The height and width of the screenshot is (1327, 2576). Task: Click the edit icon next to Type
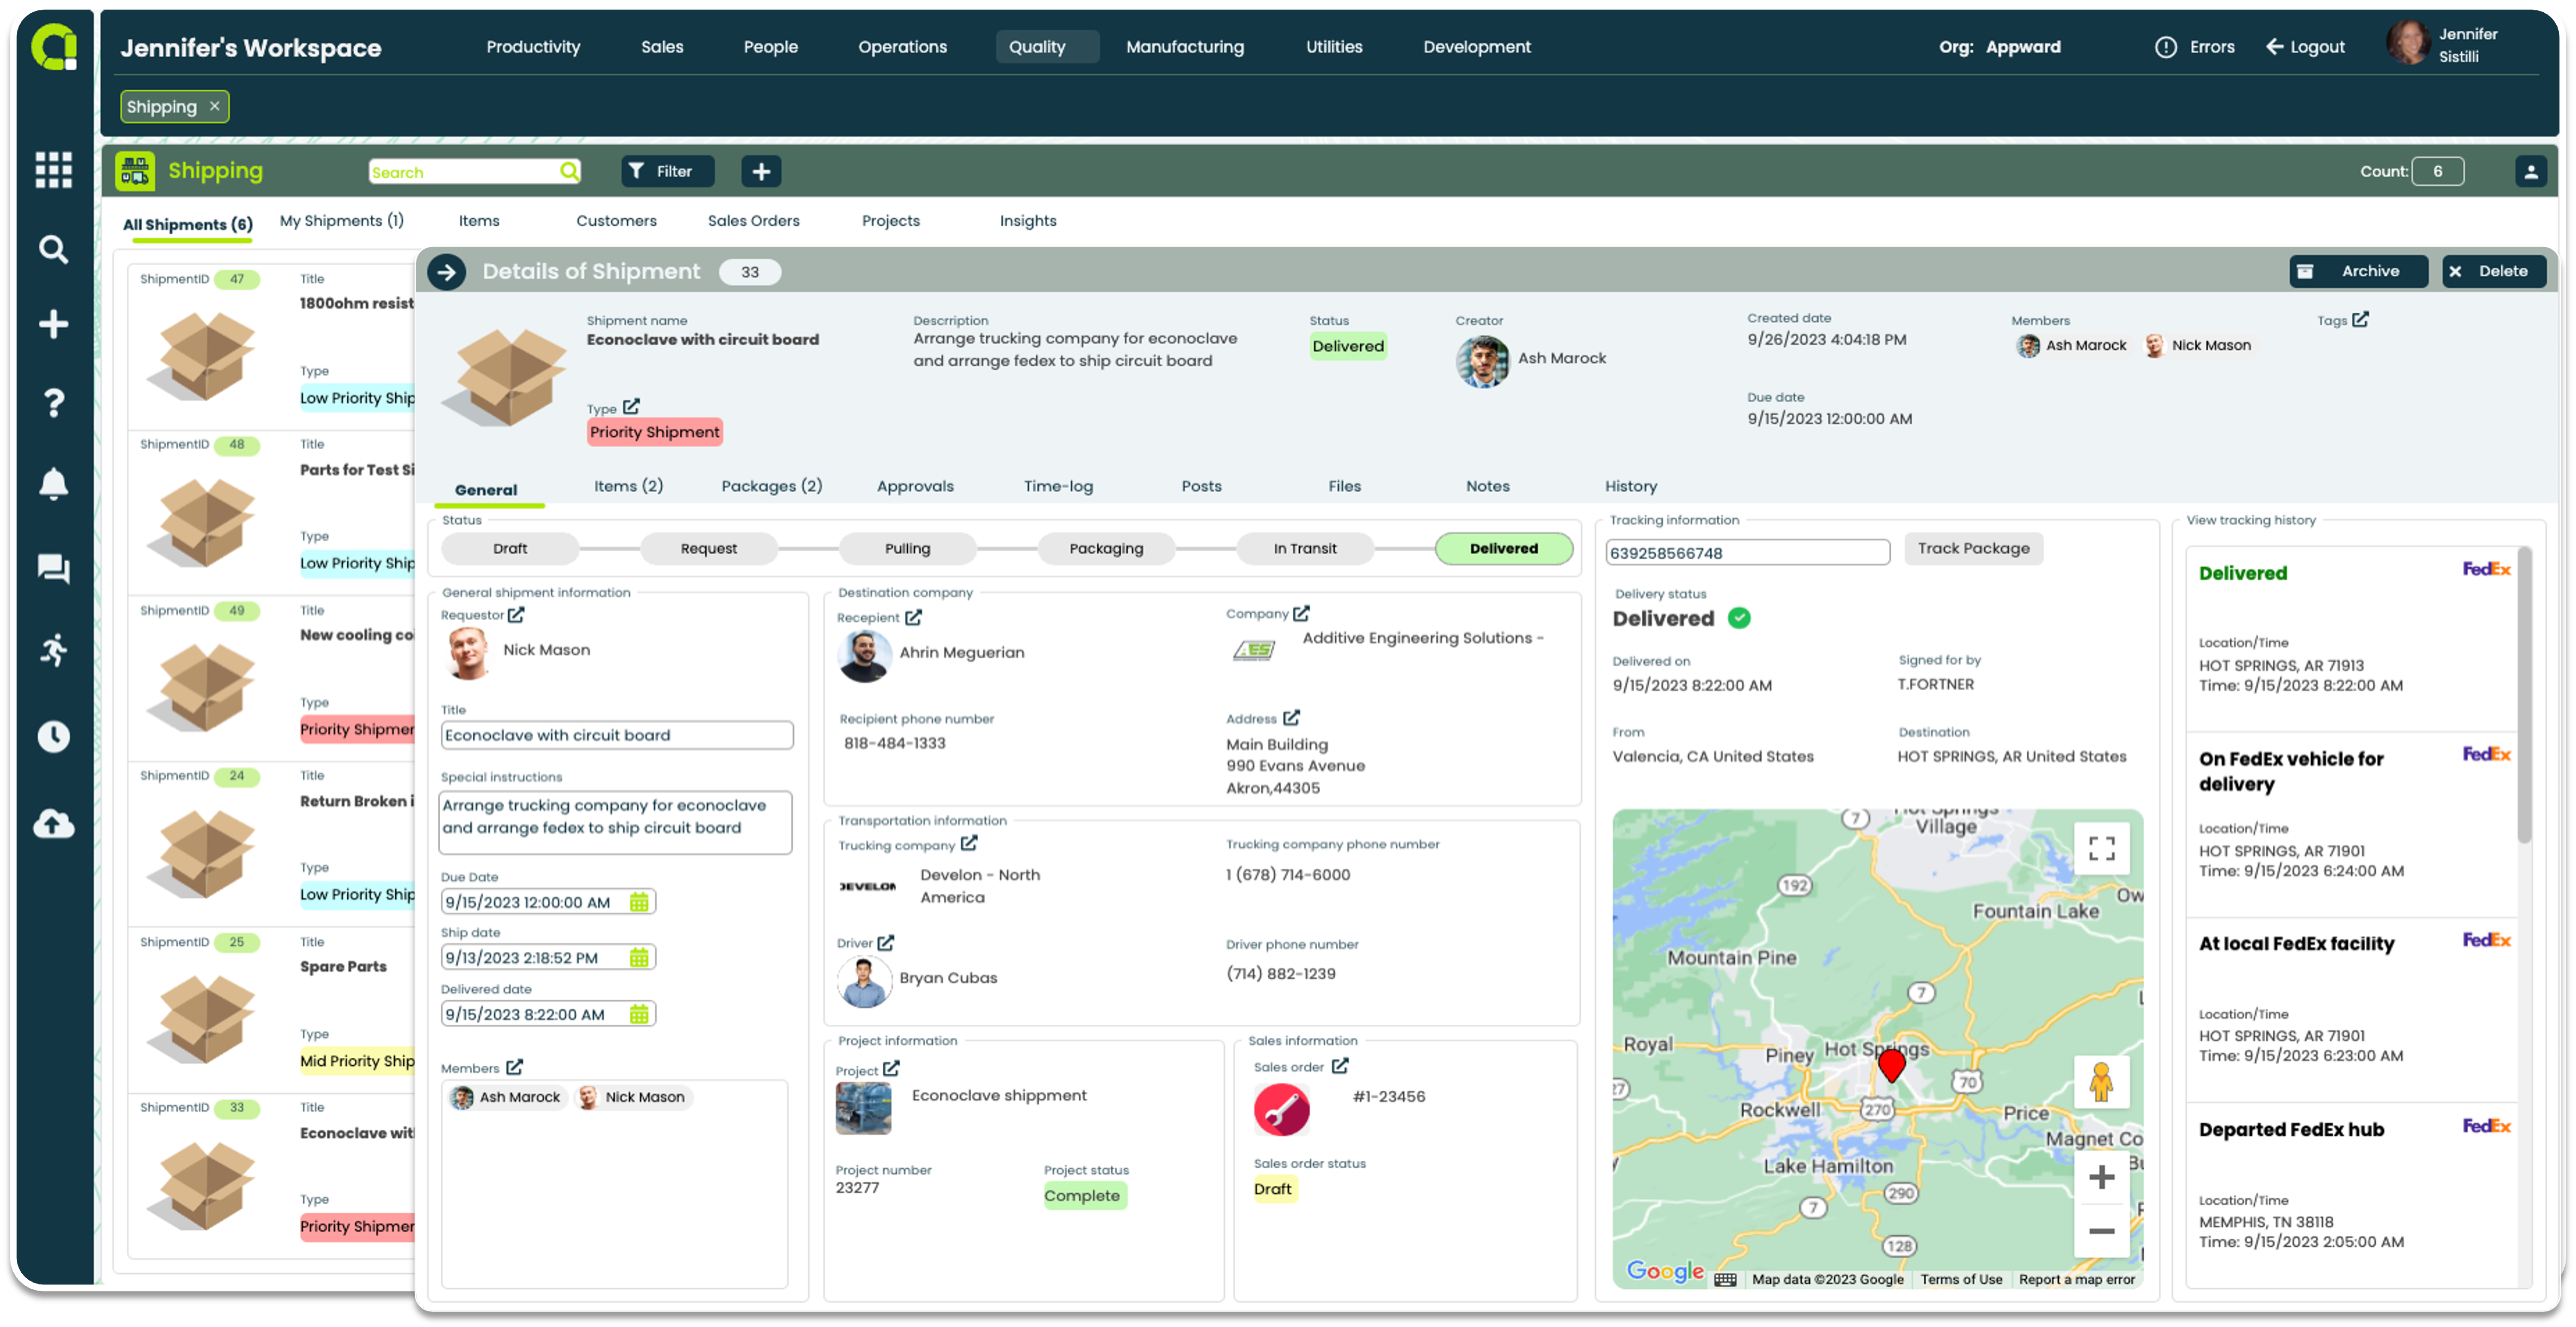pyautogui.click(x=631, y=407)
